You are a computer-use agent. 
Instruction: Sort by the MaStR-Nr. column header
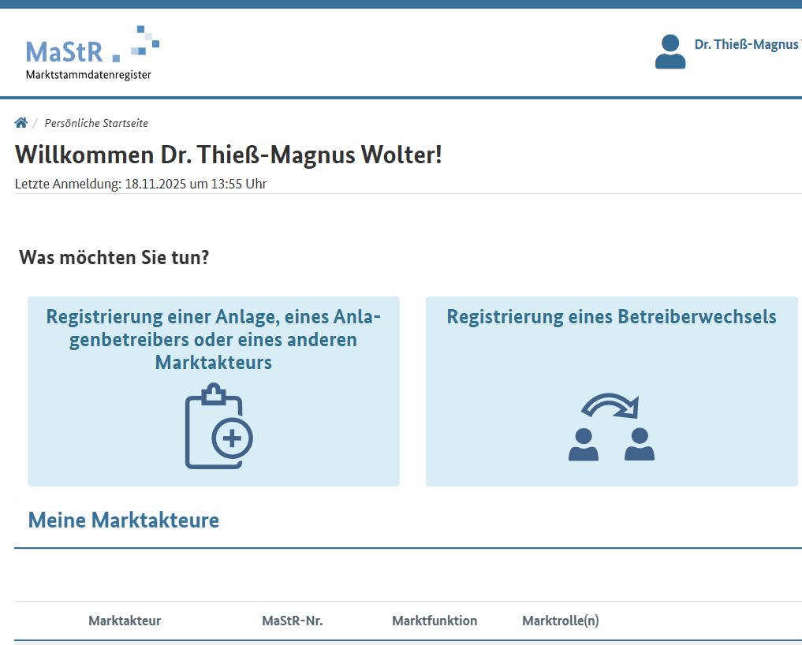tap(292, 621)
